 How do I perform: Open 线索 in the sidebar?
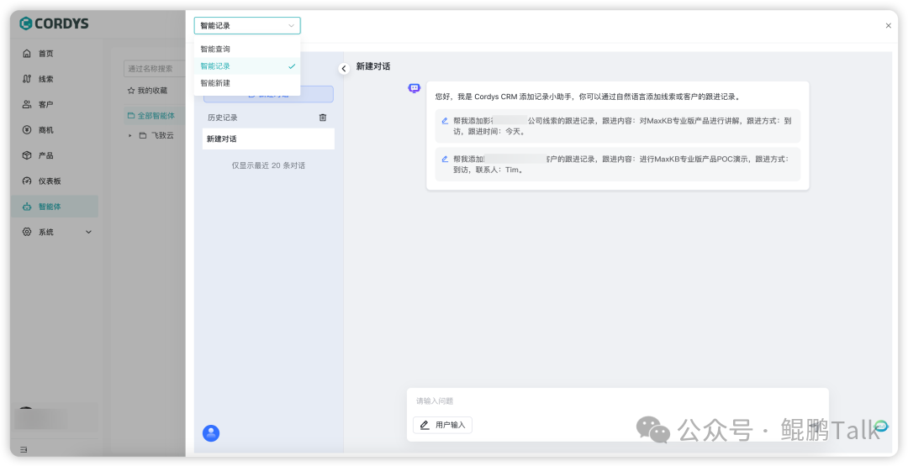coord(55,79)
